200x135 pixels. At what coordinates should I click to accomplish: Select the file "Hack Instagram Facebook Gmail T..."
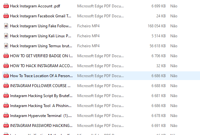click(x=41, y=16)
